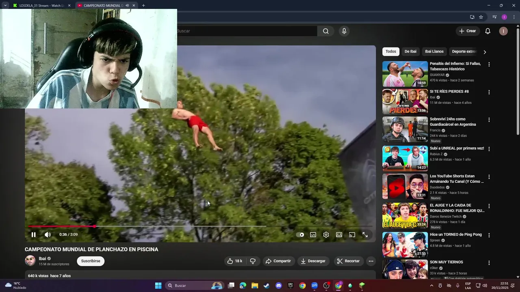Screen dimensions: 520x292
Task: Pause the video with the pause button
Action: click(34, 234)
